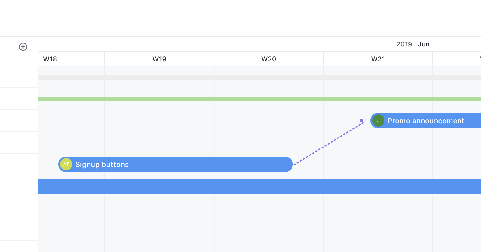Click the AT avatar on Signup buttons

click(66, 164)
